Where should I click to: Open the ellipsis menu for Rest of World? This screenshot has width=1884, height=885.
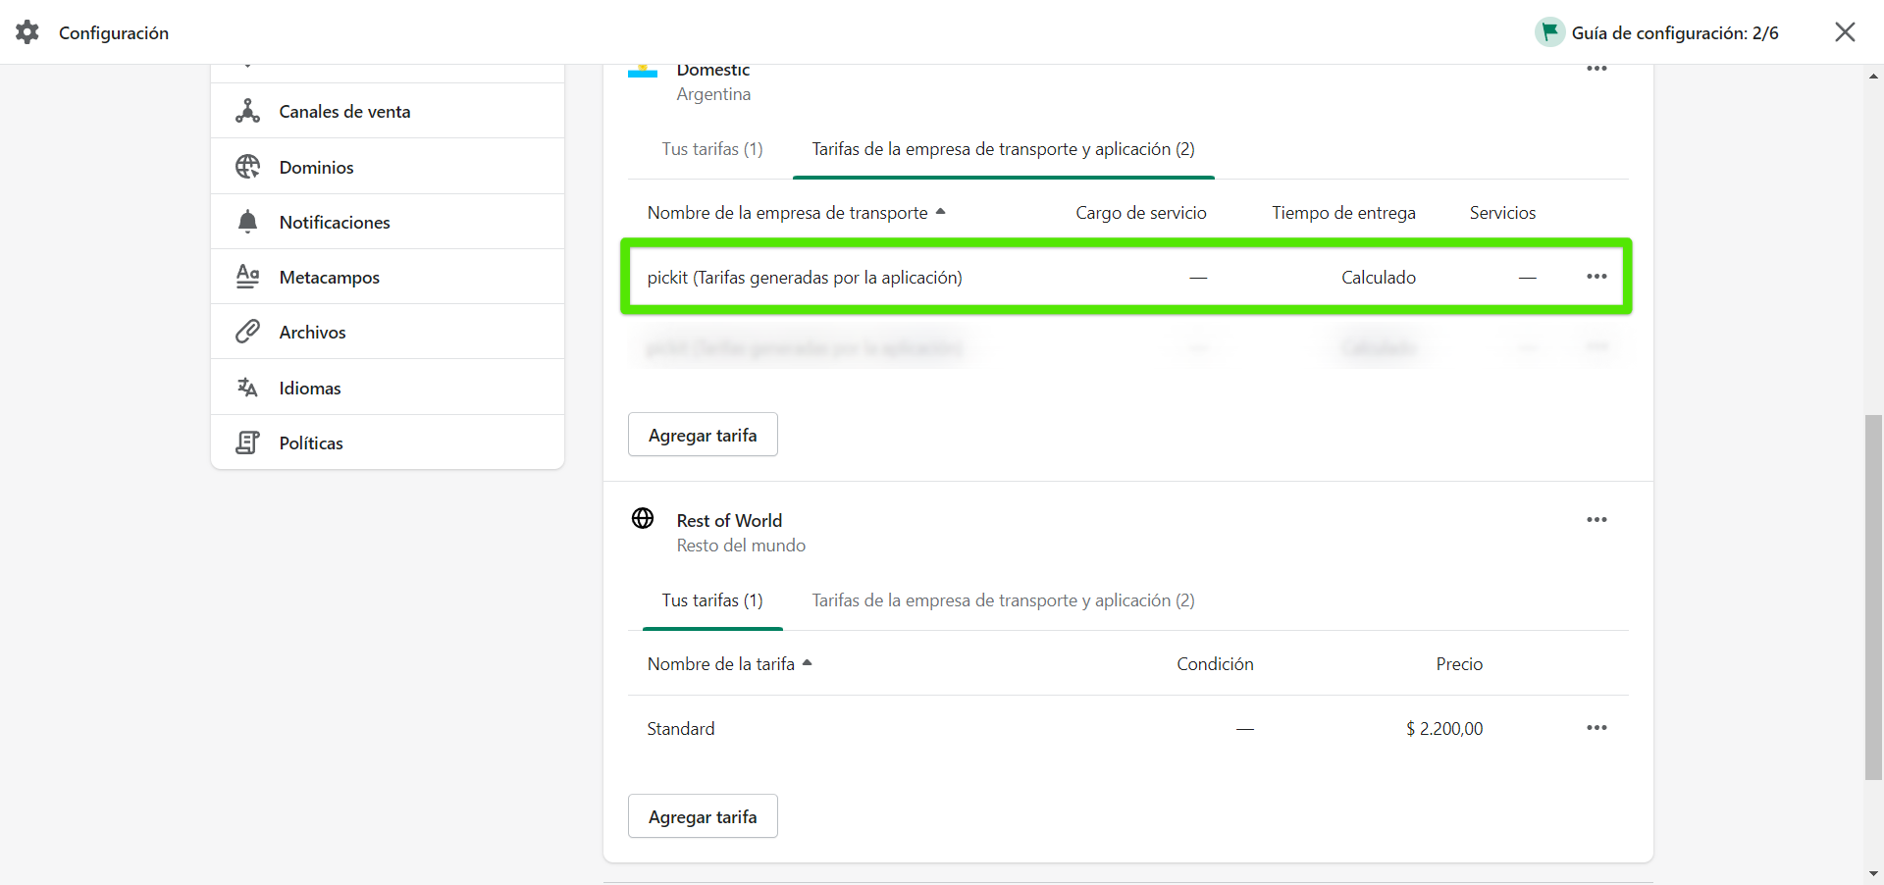[1596, 519]
